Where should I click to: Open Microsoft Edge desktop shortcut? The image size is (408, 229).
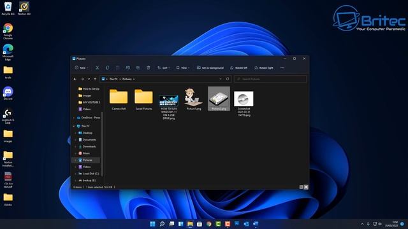[8, 52]
